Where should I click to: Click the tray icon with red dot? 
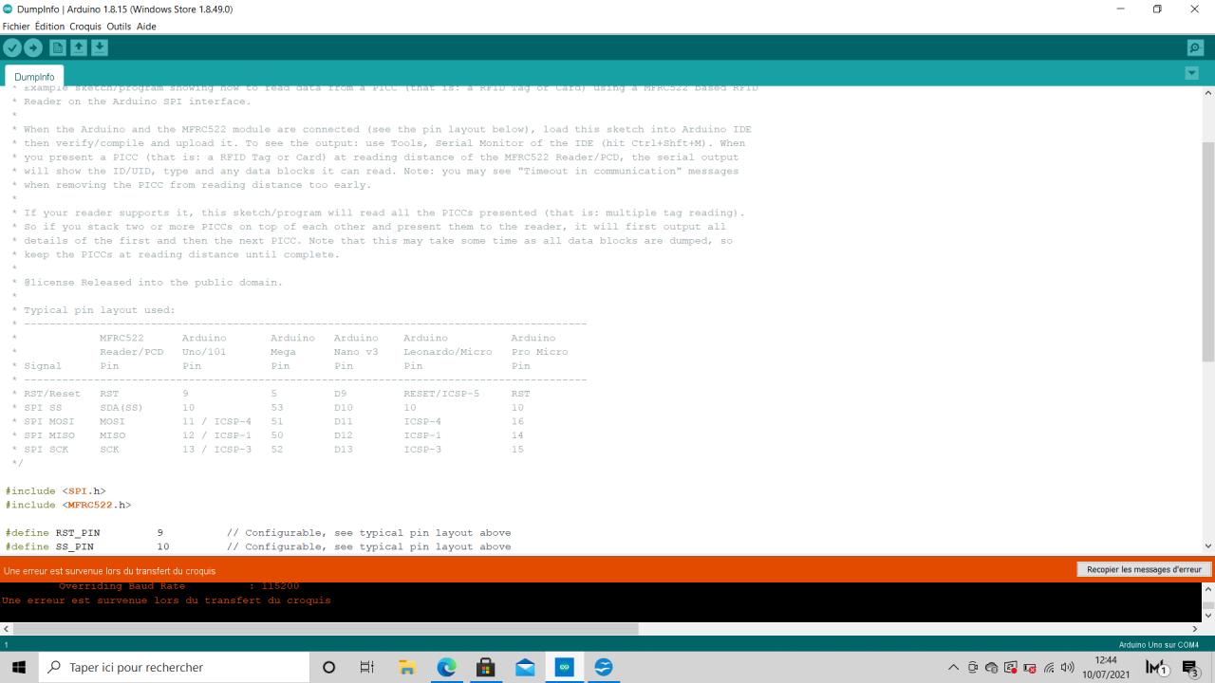1011,668
